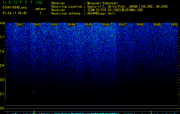The image size is (180, 114).
Task: Click the yellow detection tick under 0842
Action: (34, 112)
